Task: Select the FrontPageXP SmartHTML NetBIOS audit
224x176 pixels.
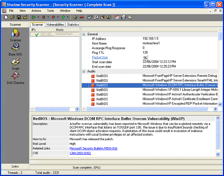Action: pyautogui.click(x=150, y=80)
